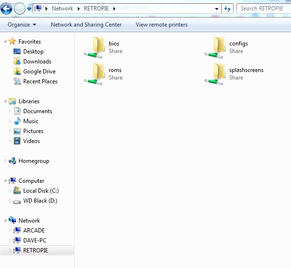Collapse the Favorites section
Viewport: 291px width, 268px height.
pyautogui.click(x=5, y=42)
